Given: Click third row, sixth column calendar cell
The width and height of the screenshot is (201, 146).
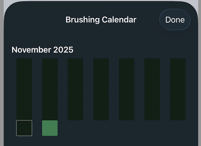Looking at the screenshot, I should point(152,97).
